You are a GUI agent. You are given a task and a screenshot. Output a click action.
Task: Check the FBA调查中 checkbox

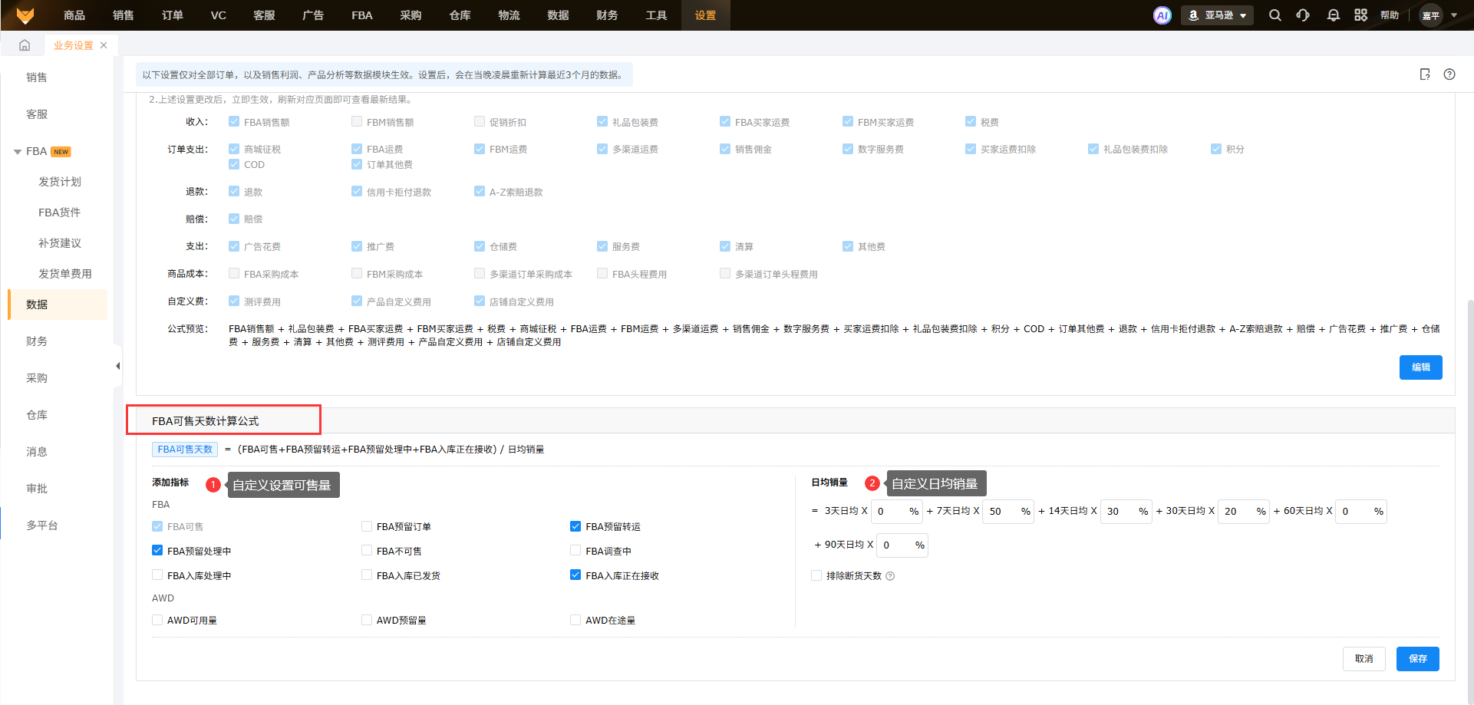point(575,551)
